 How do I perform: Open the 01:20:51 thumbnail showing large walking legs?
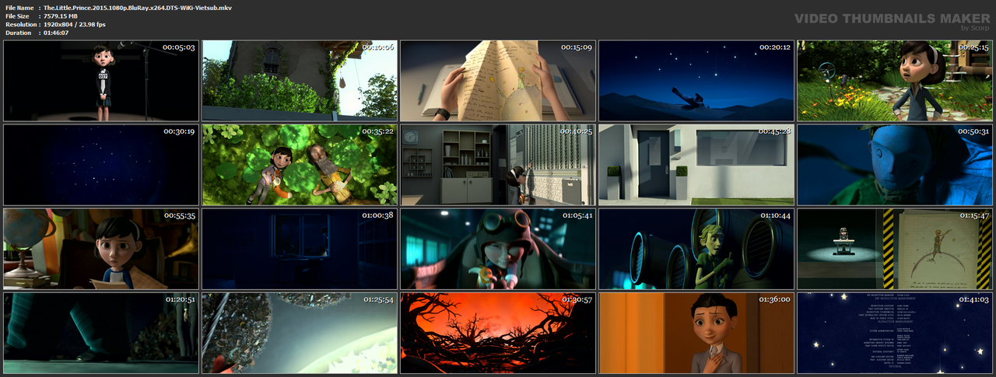[x=101, y=333]
